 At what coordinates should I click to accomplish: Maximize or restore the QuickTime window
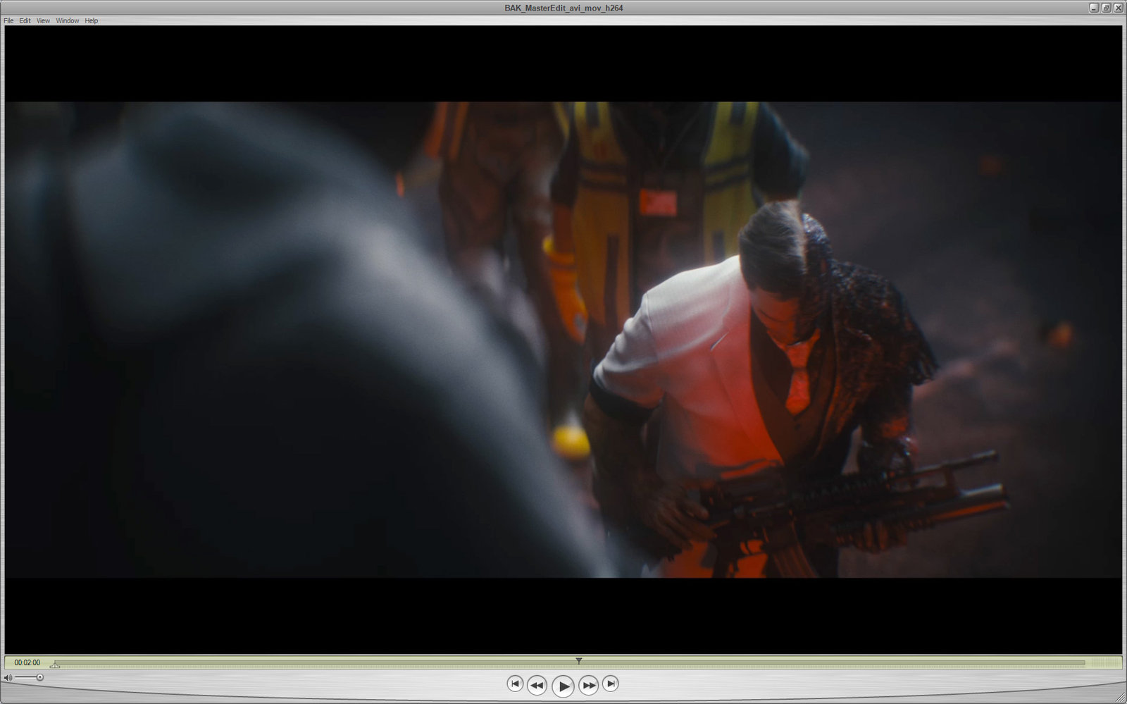[1106, 8]
